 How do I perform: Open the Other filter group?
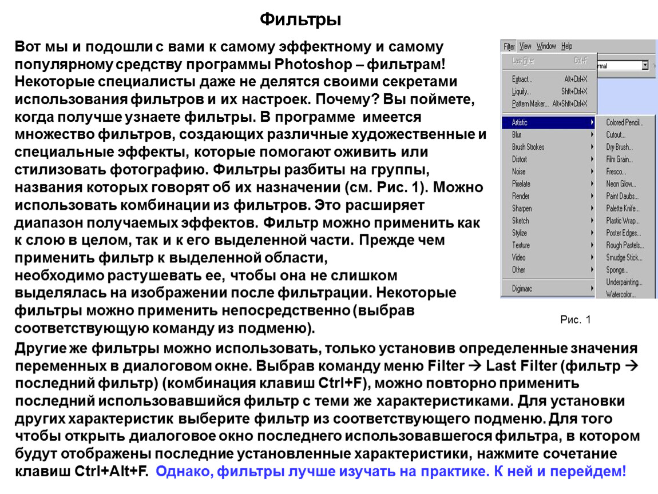(x=549, y=270)
